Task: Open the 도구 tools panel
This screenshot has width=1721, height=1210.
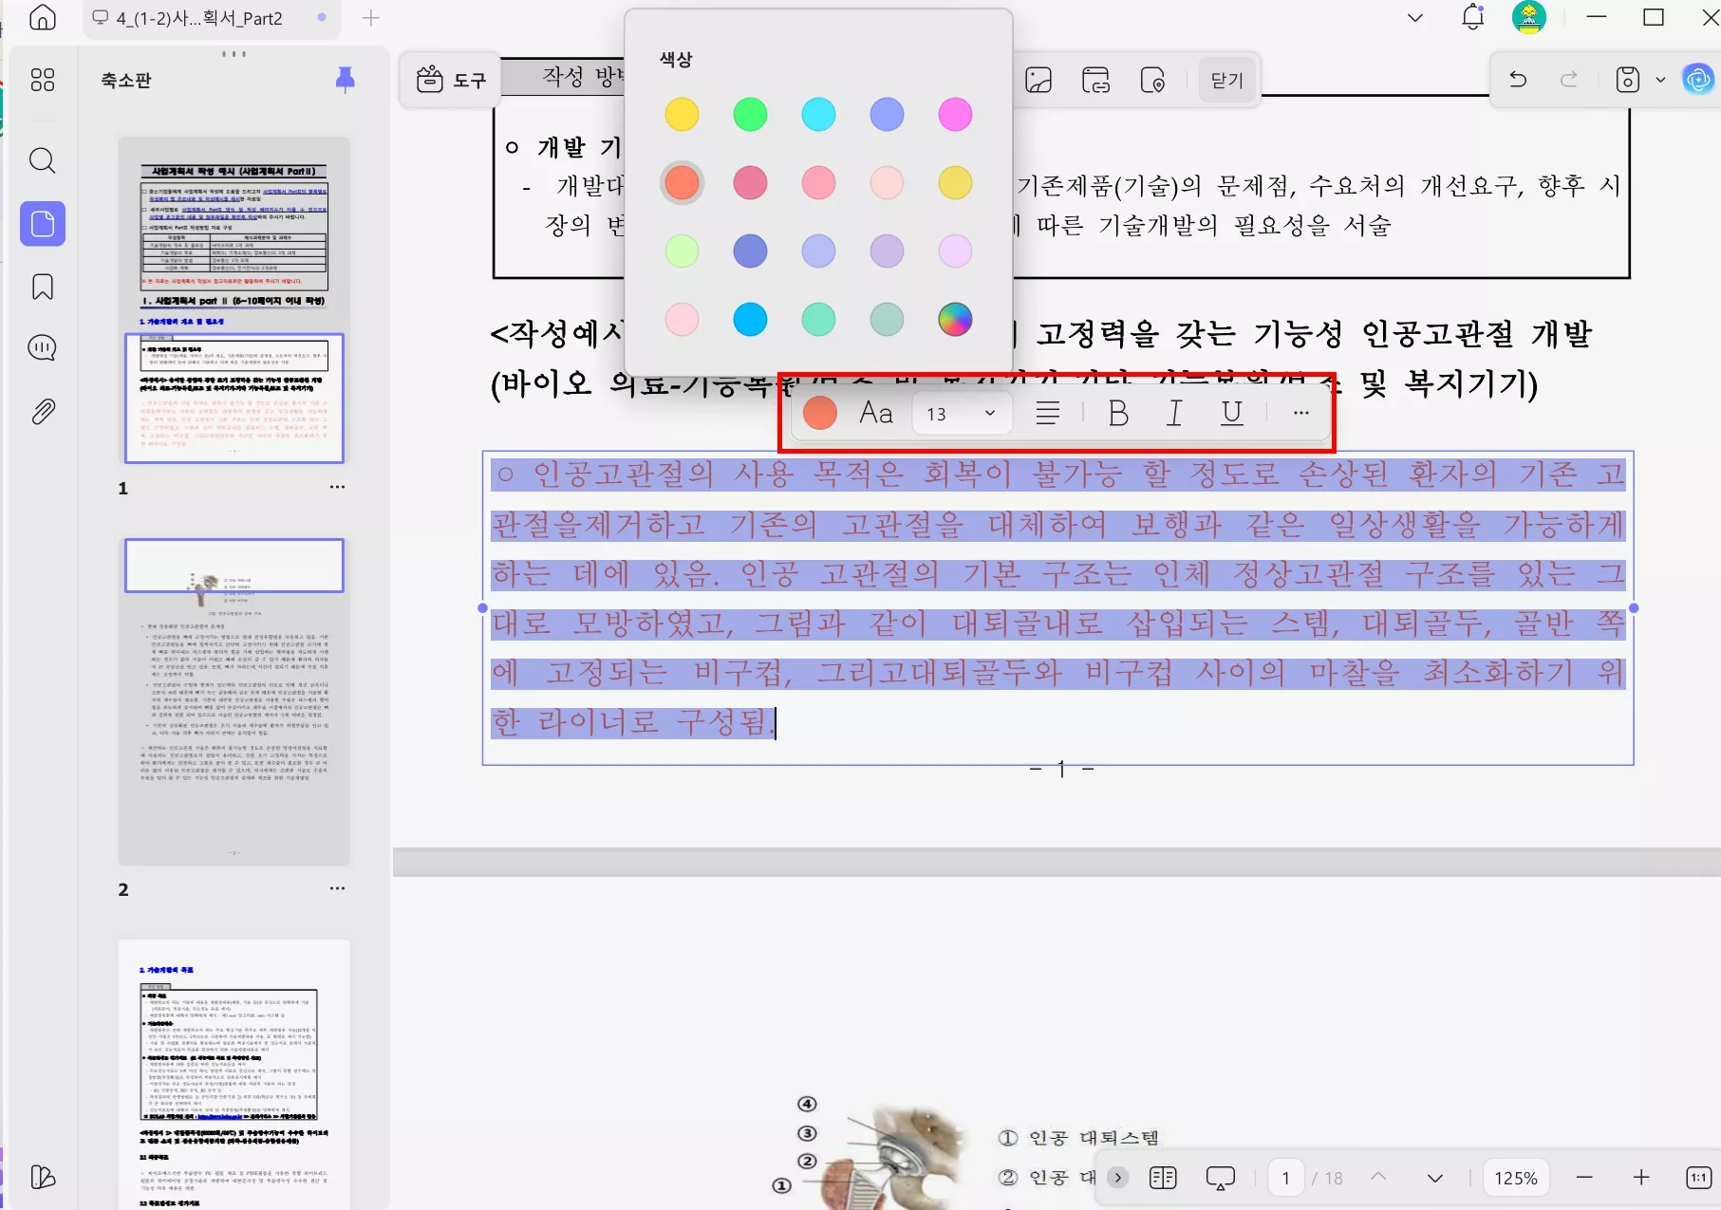Action: (449, 80)
